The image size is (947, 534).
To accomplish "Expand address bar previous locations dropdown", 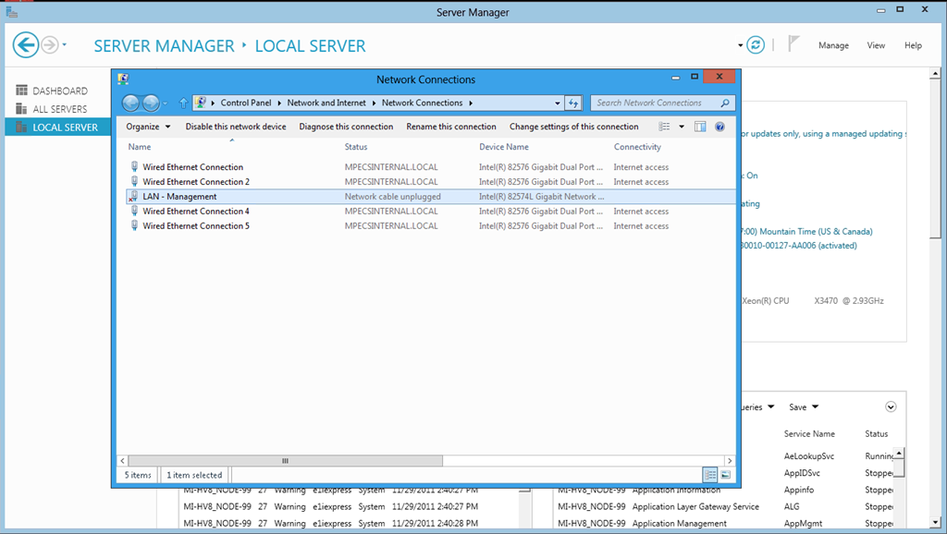I will (558, 103).
